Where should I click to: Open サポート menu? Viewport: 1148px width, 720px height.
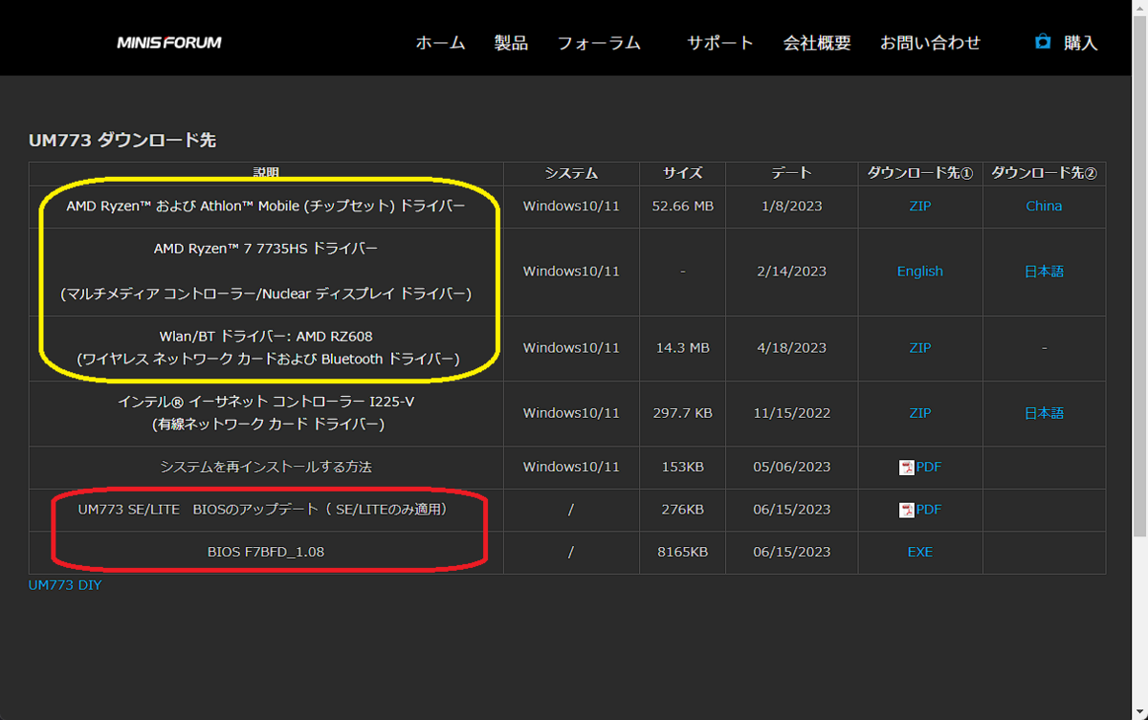pyautogui.click(x=720, y=43)
